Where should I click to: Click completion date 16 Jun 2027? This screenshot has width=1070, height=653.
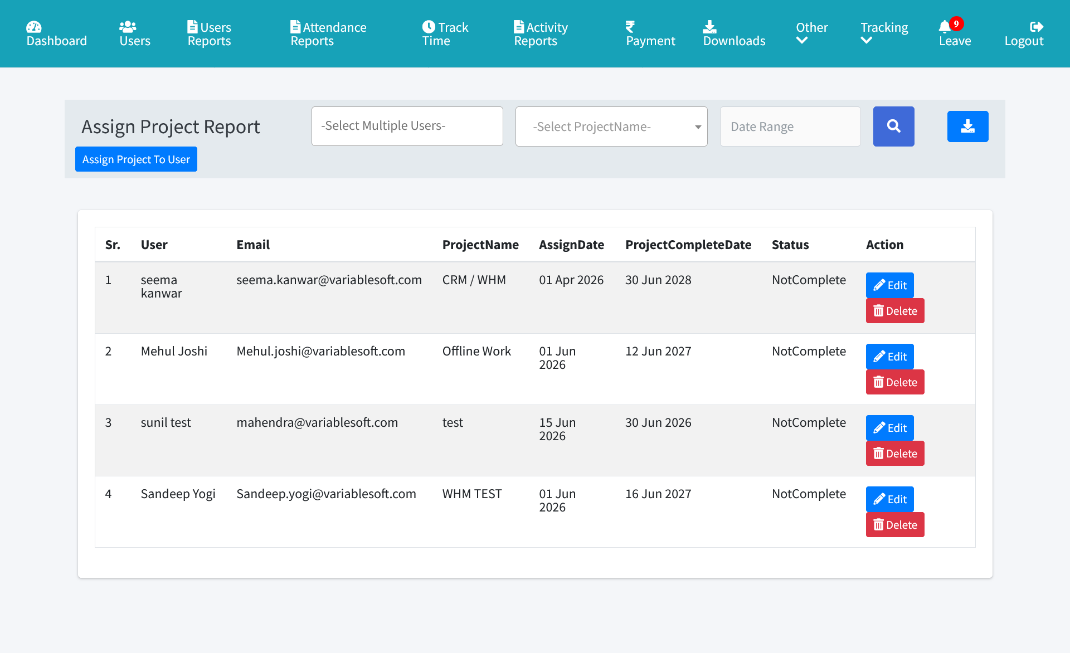658,494
